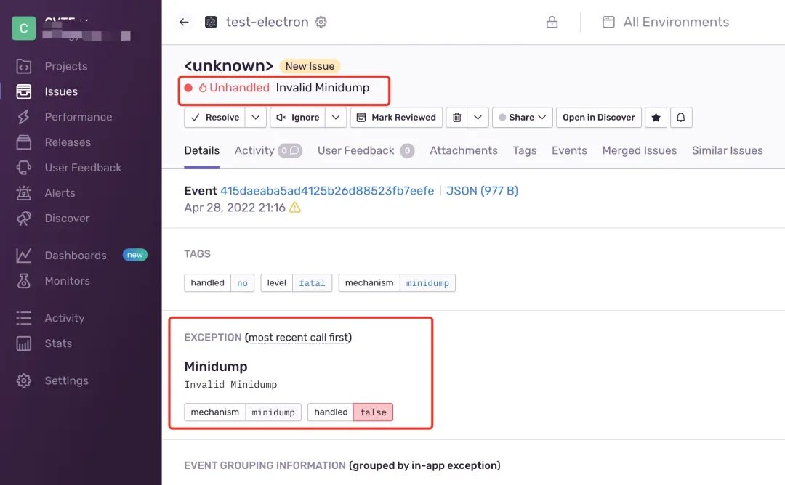Click the warning triangle next to date
This screenshot has height=485, width=785.
pyautogui.click(x=295, y=208)
